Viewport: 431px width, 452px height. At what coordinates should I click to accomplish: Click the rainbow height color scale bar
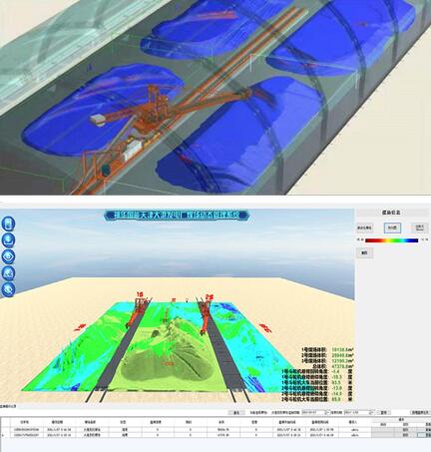tap(391, 240)
